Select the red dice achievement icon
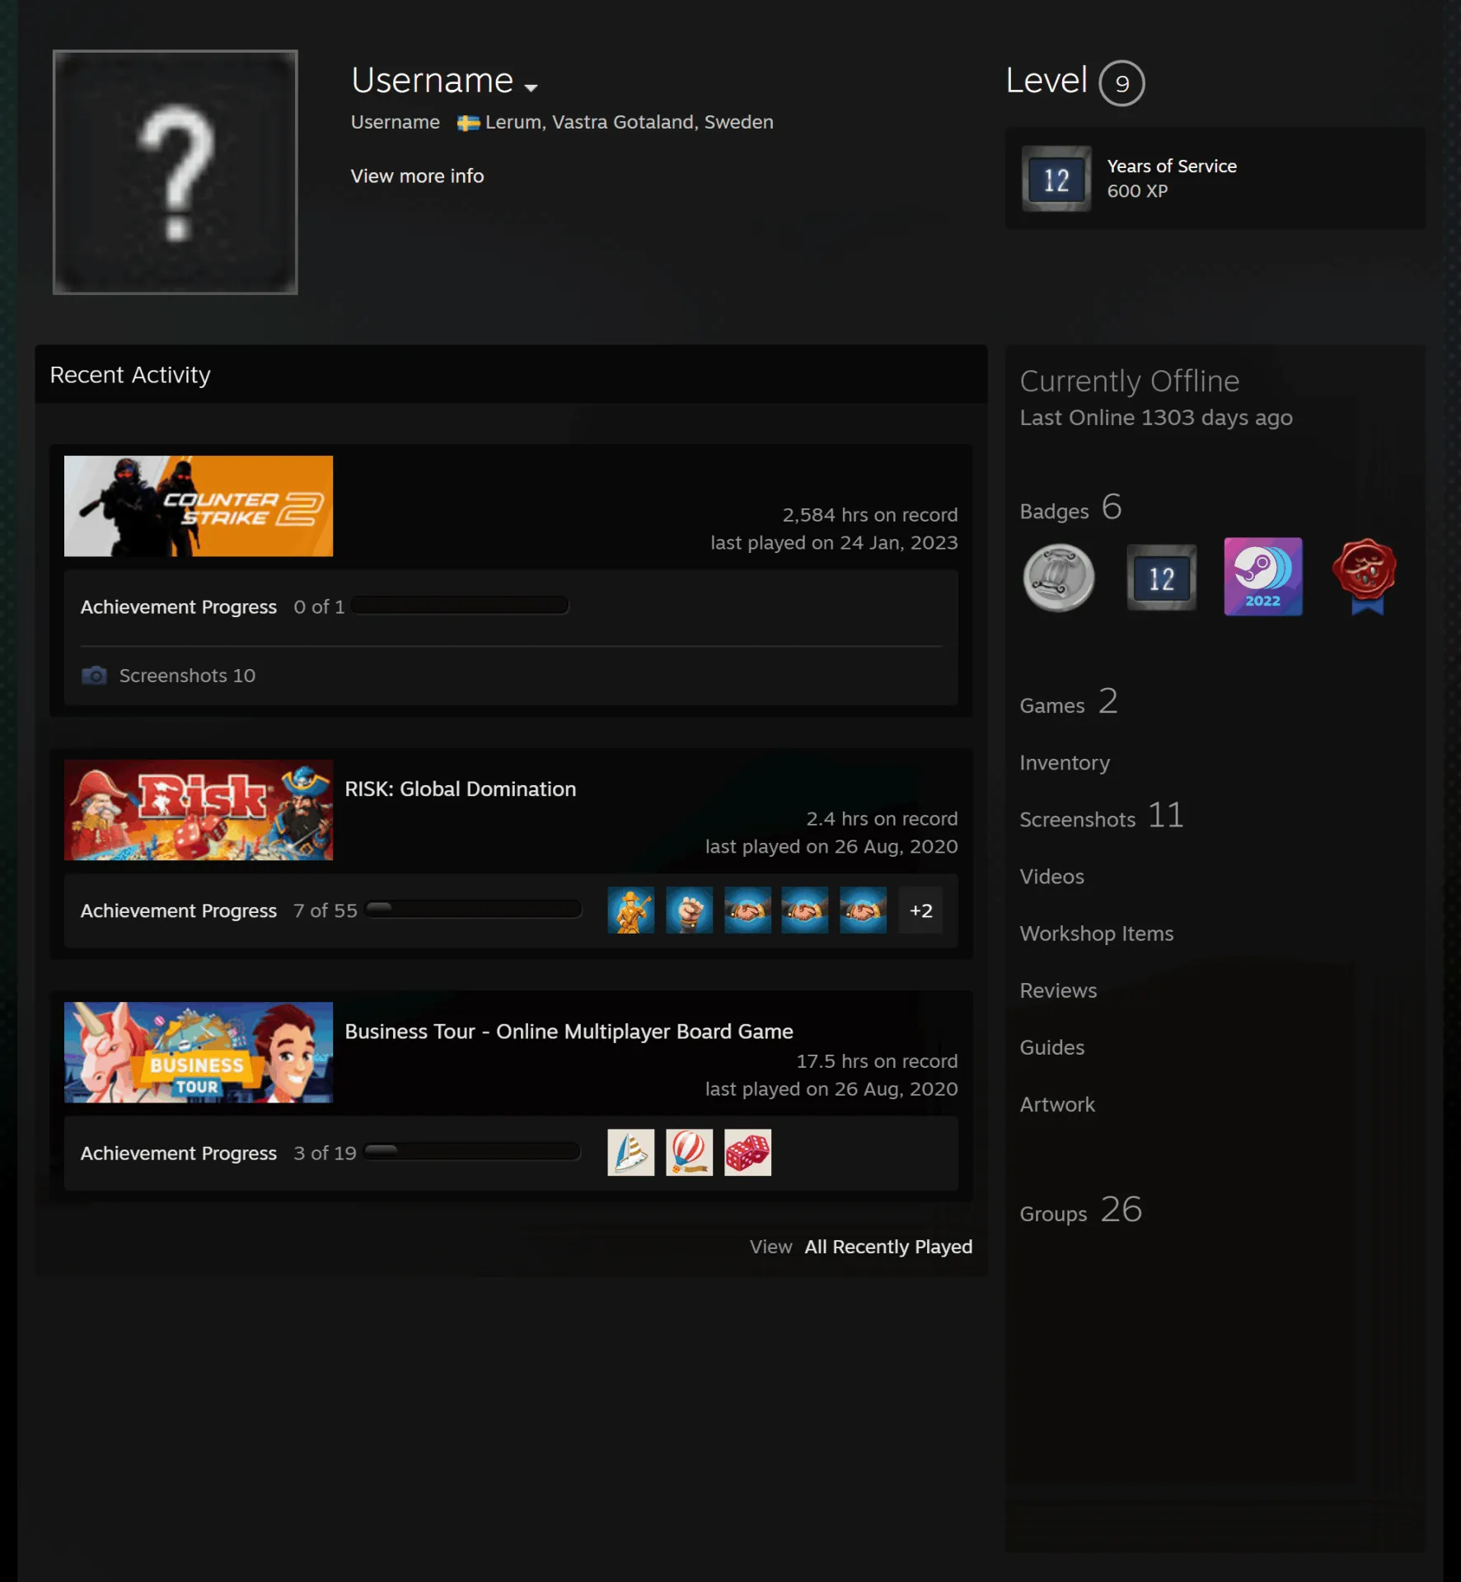Image resolution: width=1461 pixels, height=1582 pixels. pos(748,1152)
